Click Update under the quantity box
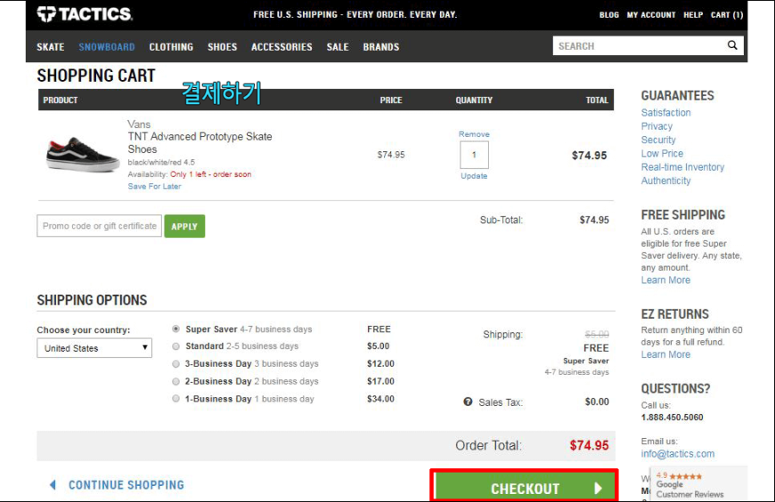775x502 pixels. [x=474, y=176]
